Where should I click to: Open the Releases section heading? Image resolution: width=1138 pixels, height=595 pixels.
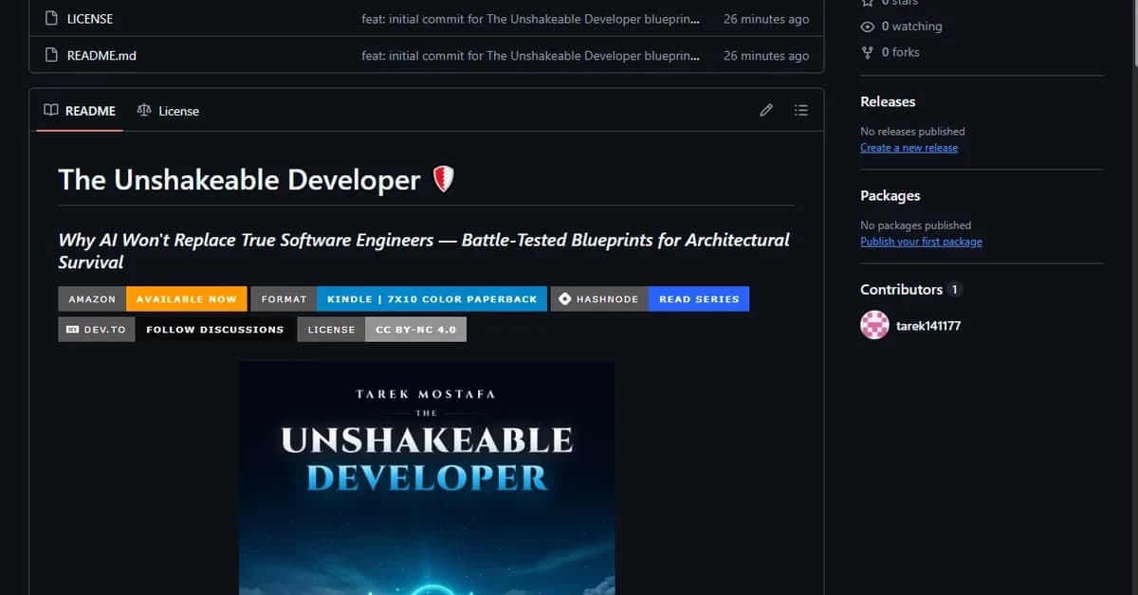(x=888, y=101)
